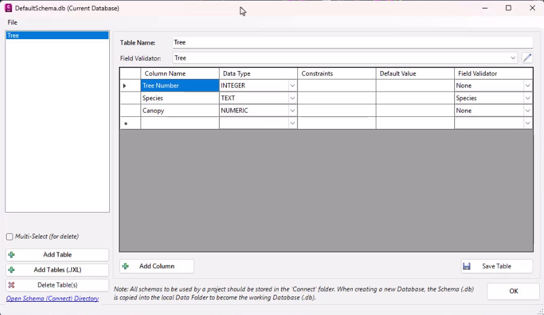Click the app icon in title bar
This screenshot has height=315, width=544.
[x=8, y=8]
